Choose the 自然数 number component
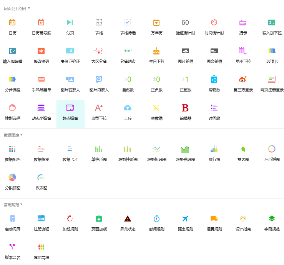Image resolution: width=284 pixels, height=265 pixels. coord(128,79)
